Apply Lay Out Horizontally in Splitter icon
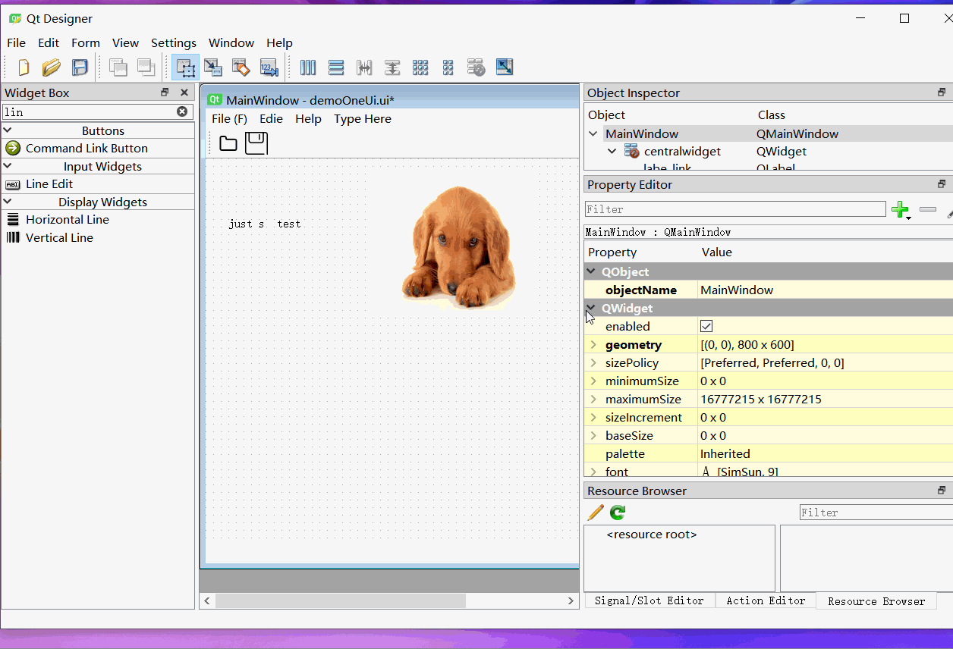The width and height of the screenshot is (953, 649). (364, 67)
